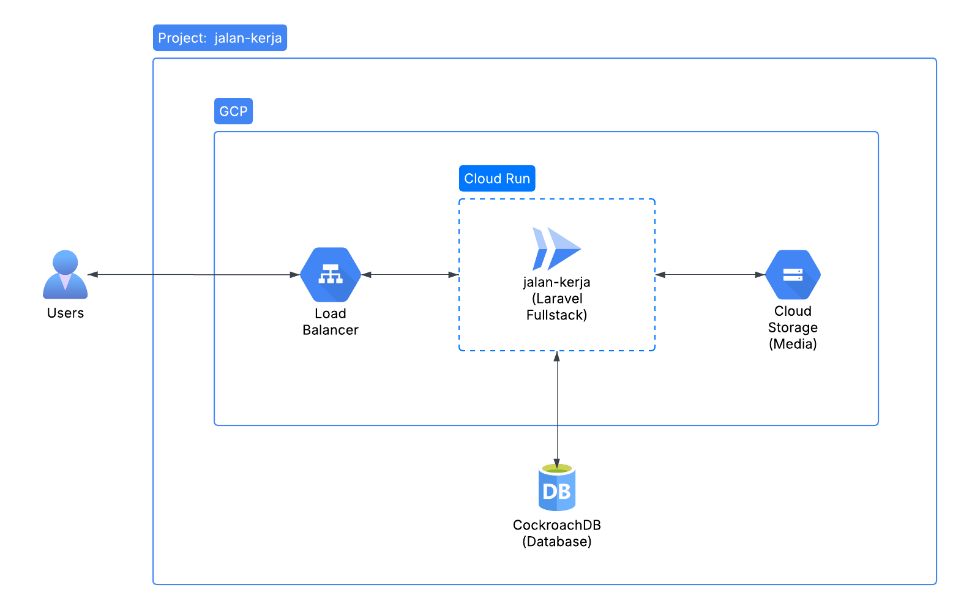Click the Load Balancer hexagon icon
The width and height of the screenshot is (961, 609).
tap(331, 275)
